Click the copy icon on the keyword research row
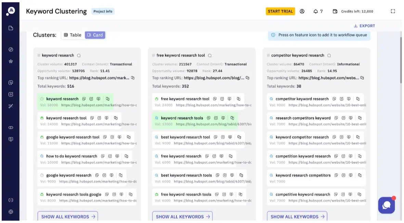 point(107,99)
